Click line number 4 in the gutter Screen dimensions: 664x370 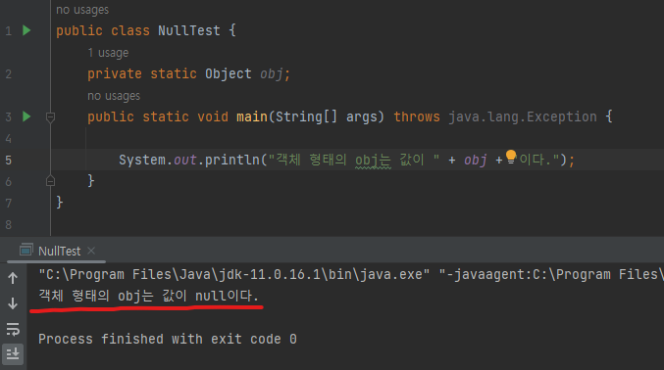click(x=9, y=139)
